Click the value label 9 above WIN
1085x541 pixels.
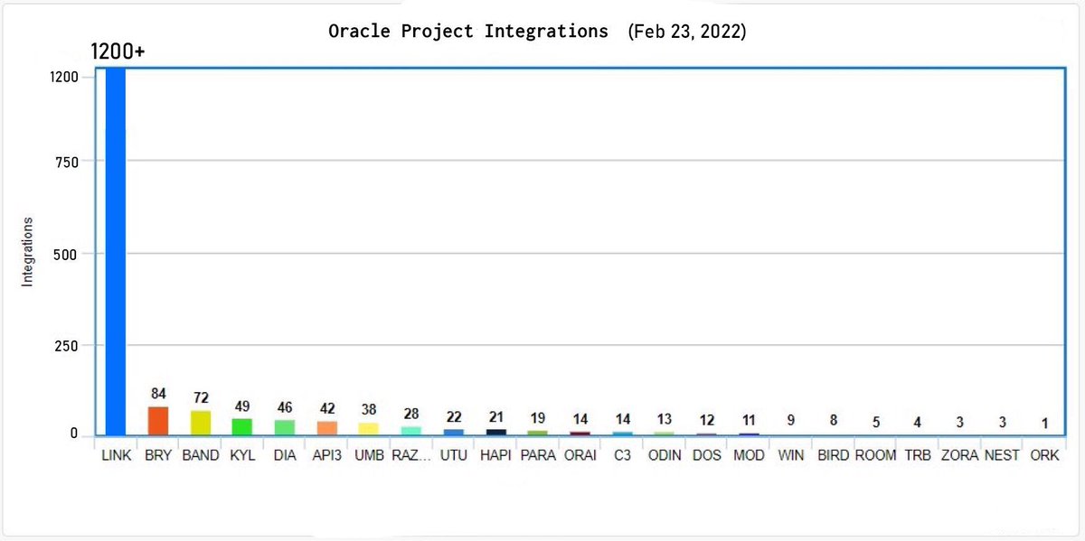(x=791, y=420)
